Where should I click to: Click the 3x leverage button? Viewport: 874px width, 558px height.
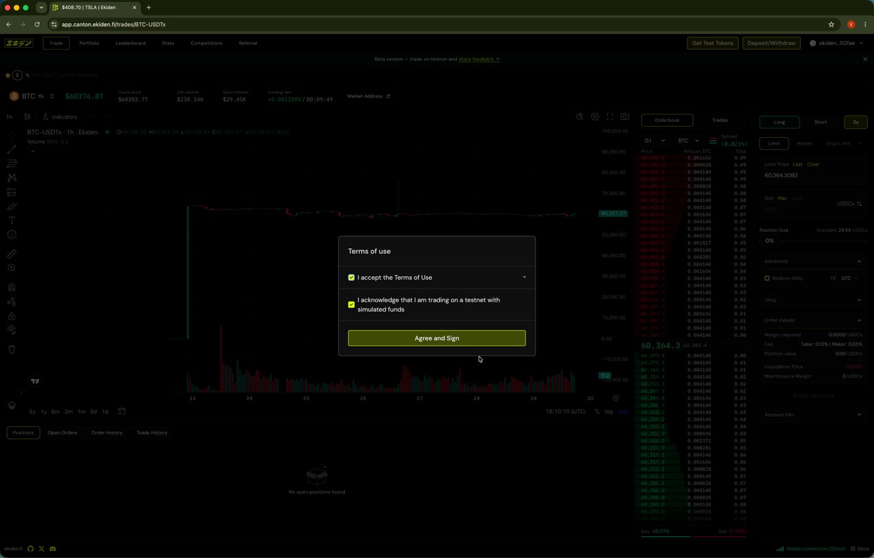pyautogui.click(x=856, y=122)
